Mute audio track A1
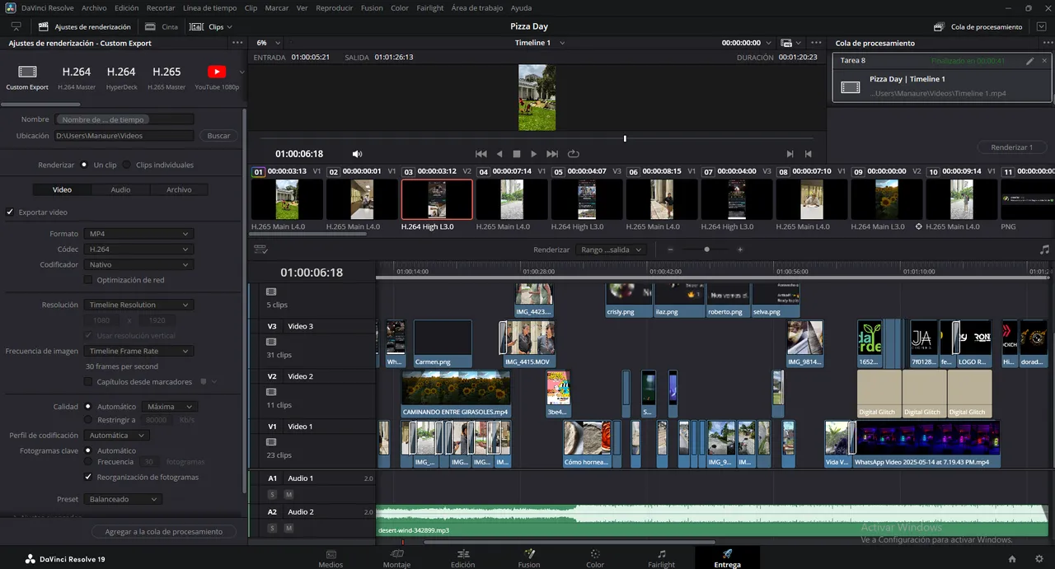Screen dimensions: 1055x569 tap(288, 494)
